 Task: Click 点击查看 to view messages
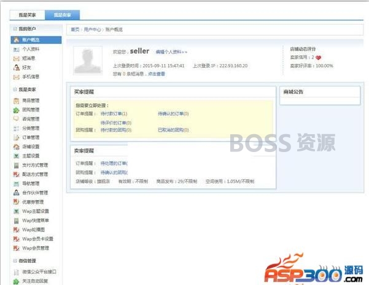pos(157,74)
